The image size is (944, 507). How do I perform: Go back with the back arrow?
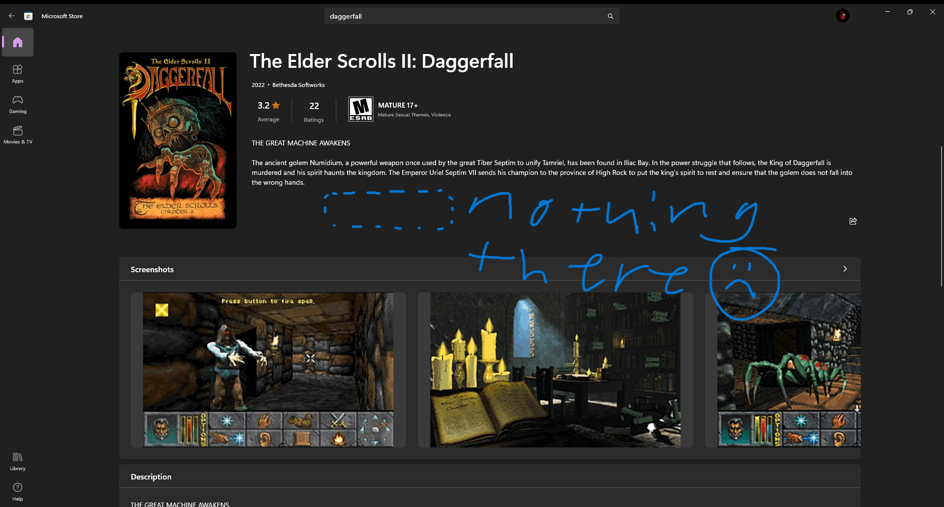pos(12,16)
